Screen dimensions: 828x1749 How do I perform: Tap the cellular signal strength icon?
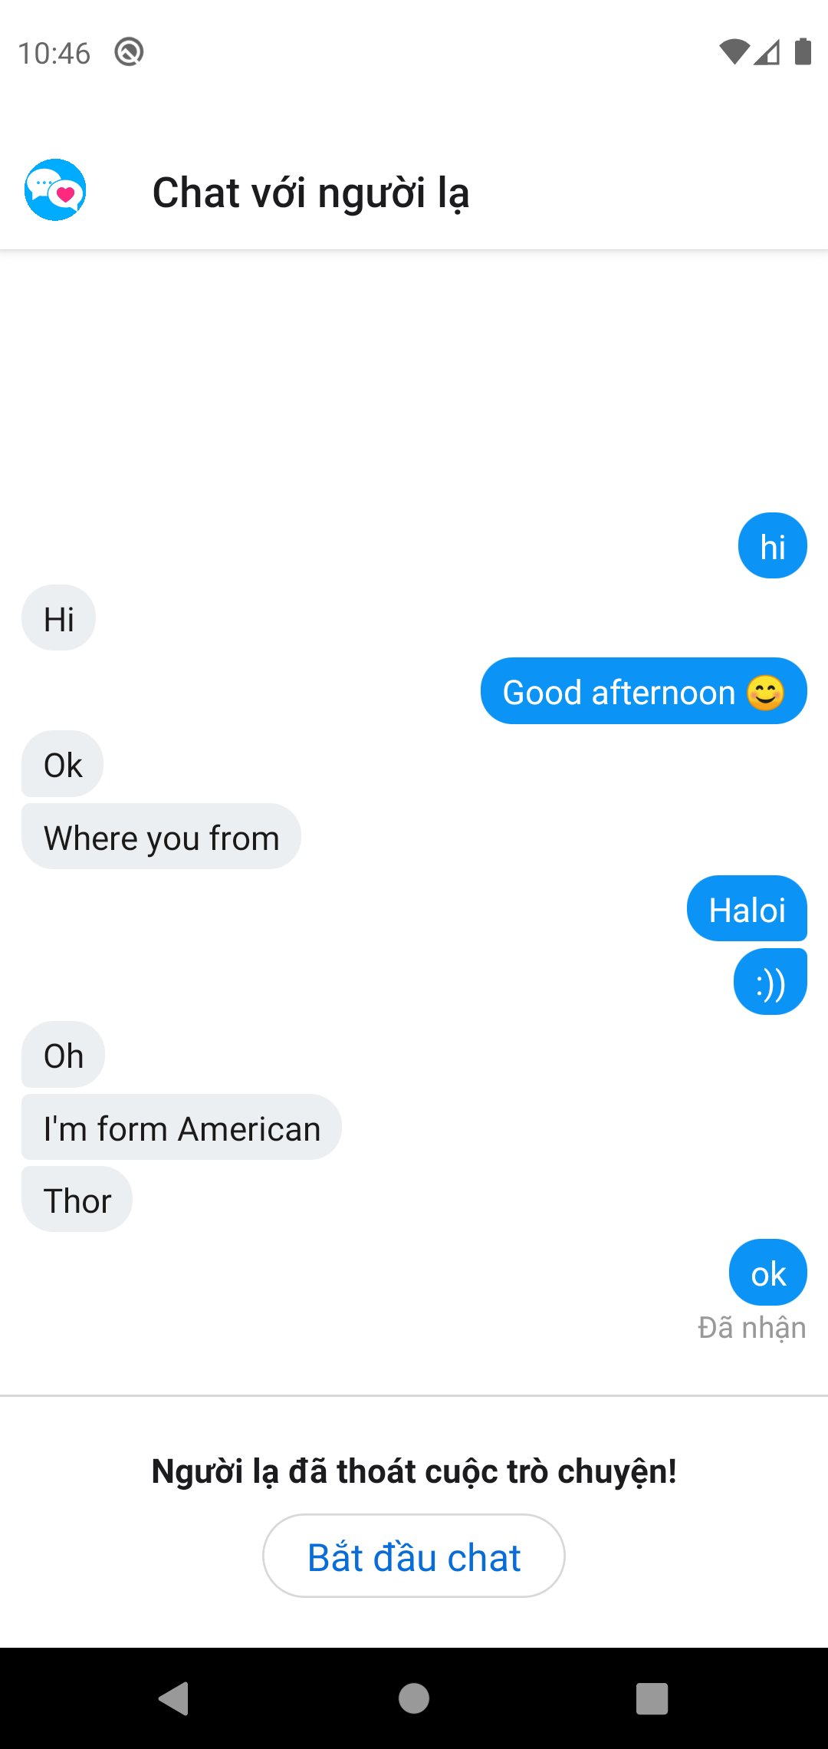point(767,52)
